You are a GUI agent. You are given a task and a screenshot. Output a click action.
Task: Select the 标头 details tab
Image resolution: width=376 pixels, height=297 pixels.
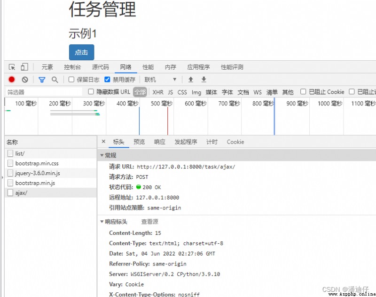(x=119, y=142)
